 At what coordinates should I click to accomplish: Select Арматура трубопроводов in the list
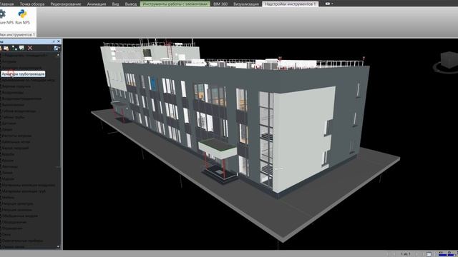coord(23,74)
